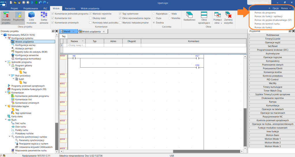Toggle the Drzewko projektu ribbon button
Screen dimensions: 295x157
tap(6, 18)
